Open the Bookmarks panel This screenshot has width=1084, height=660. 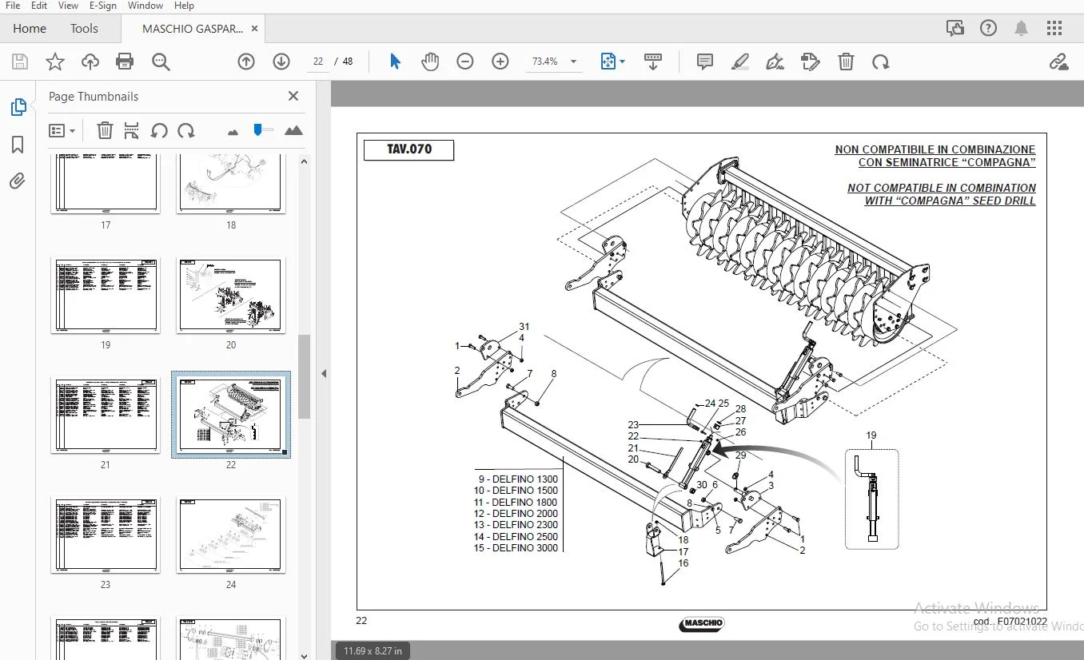(x=18, y=145)
